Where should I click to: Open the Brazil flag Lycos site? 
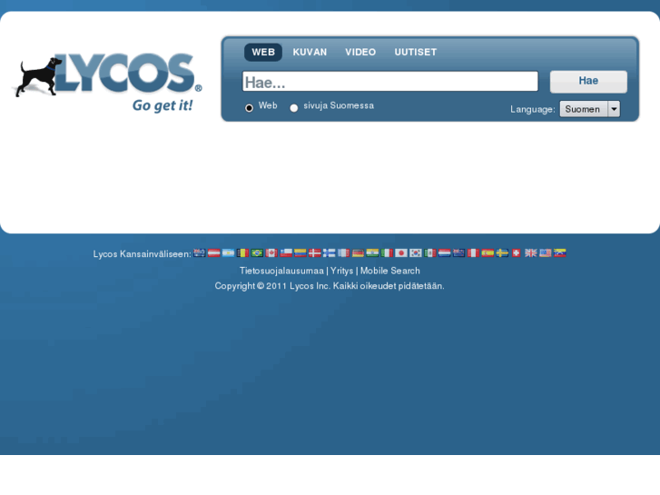257,252
